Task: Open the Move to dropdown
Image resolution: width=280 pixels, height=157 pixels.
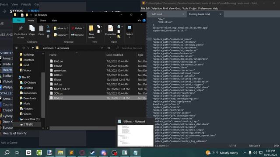Action: (61, 28)
